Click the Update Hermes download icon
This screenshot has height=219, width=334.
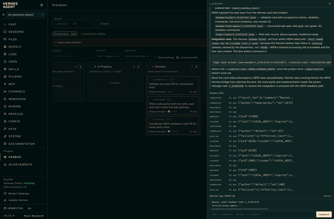tap(5, 200)
